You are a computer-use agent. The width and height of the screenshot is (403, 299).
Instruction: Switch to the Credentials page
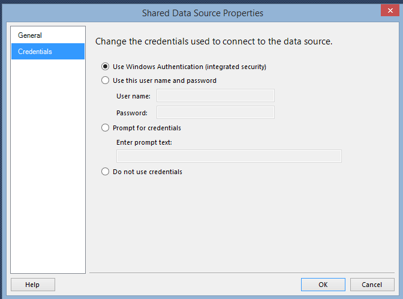(x=48, y=52)
